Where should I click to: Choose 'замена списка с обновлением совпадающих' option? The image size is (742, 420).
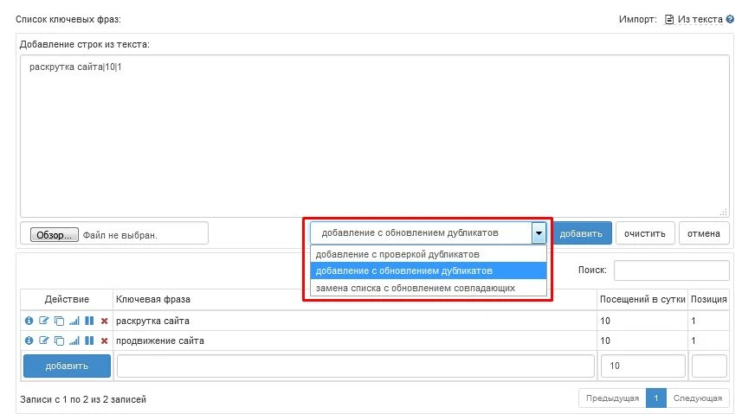pyautogui.click(x=415, y=287)
